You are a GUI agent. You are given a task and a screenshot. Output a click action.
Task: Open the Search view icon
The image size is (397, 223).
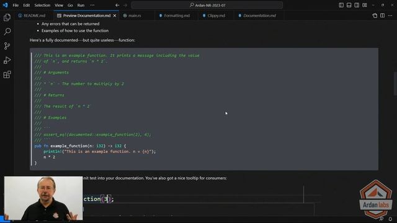tap(7, 32)
